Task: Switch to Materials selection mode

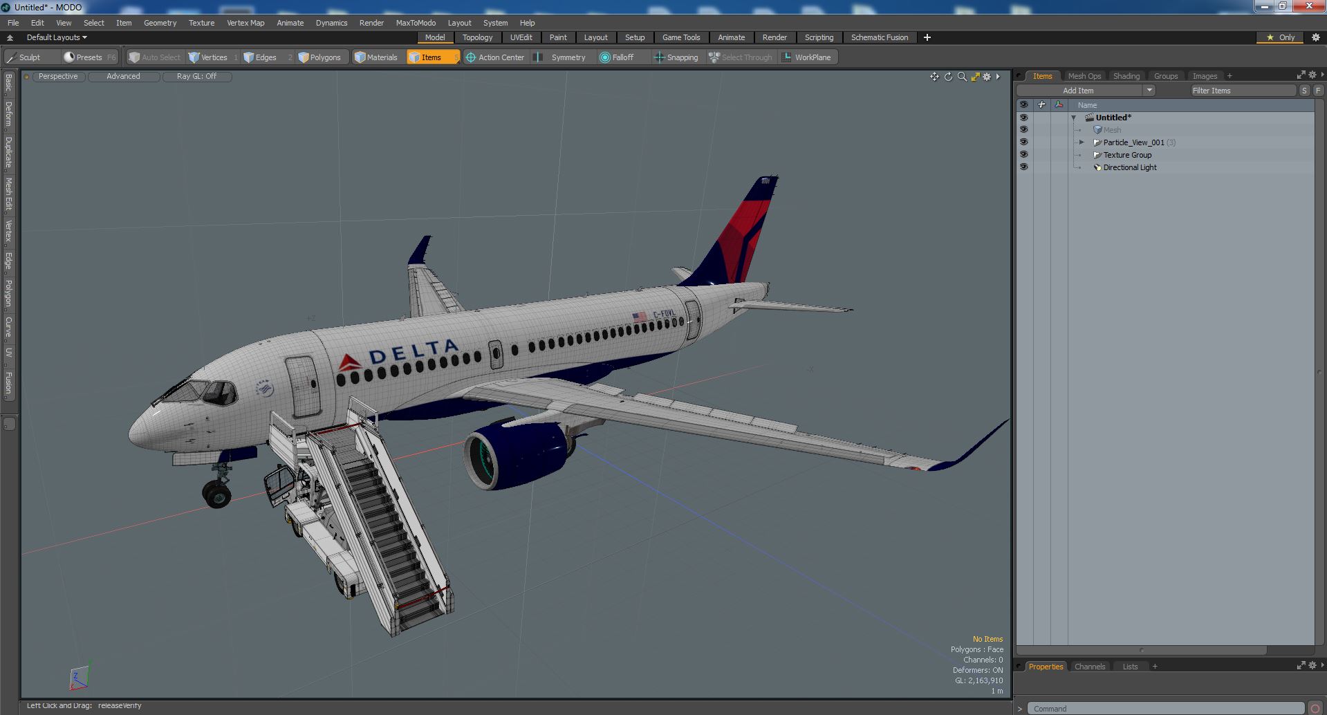Action: (x=376, y=57)
